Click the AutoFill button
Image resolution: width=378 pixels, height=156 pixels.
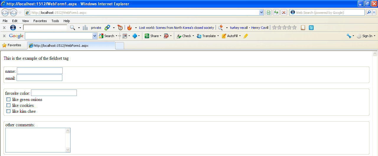230,36
